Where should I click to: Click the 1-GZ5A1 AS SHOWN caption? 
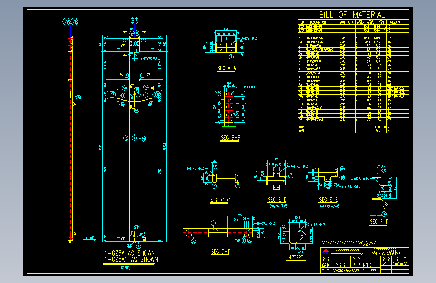tap(131, 260)
